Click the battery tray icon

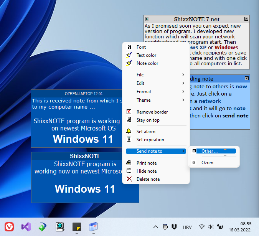220,227
